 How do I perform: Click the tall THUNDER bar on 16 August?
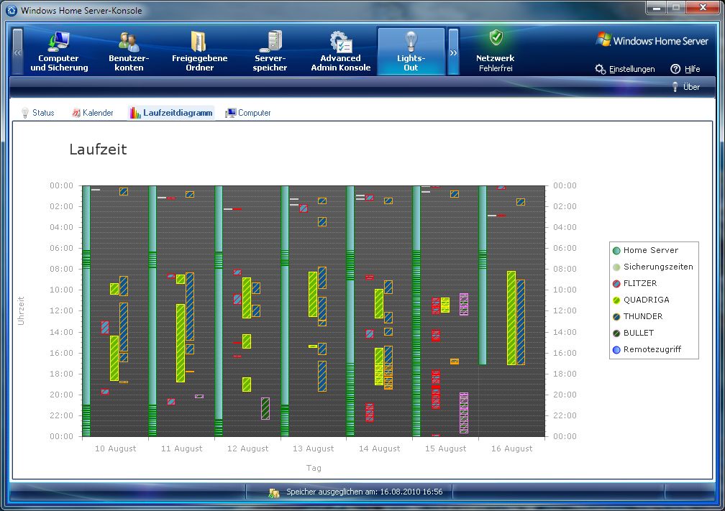pos(521,323)
